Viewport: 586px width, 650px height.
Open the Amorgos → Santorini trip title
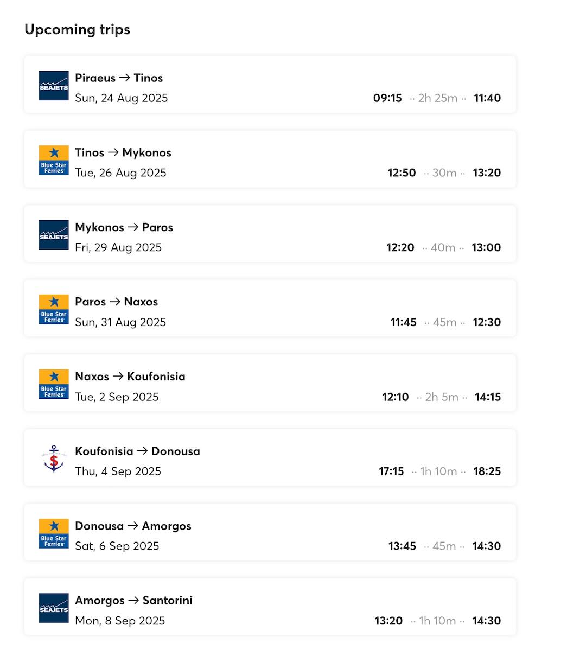pos(133,600)
